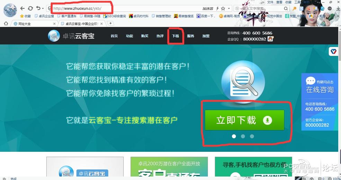Screen dimensions: 341x180
Task: Click the lightning bolt speed-mode icon
Action: pyautogui.click(x=217, y=9)
